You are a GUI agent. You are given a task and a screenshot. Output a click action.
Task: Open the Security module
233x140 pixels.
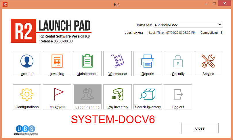click(x=178, y=64)
